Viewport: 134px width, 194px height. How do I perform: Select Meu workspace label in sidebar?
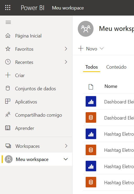(x=32, y=159)
